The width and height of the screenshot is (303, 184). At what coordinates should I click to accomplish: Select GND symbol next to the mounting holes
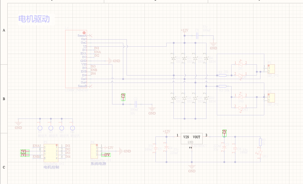[18, 125]
